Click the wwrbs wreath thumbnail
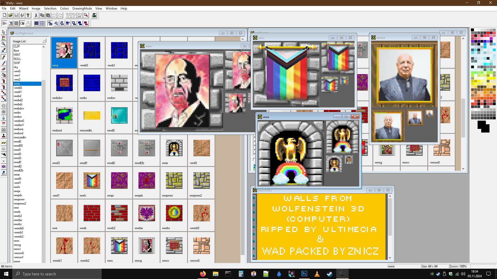The image size is (497, 279). [x=174, y=213]
